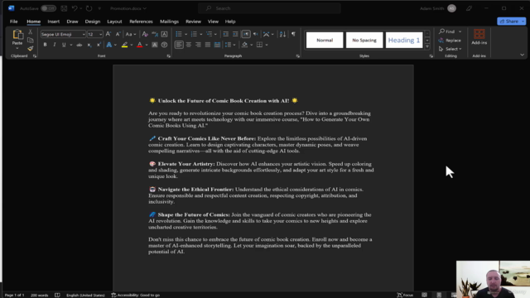This screenshot has height=298, width=530.
Task: Toggle AutoSave switch
Action: [48, 8]
